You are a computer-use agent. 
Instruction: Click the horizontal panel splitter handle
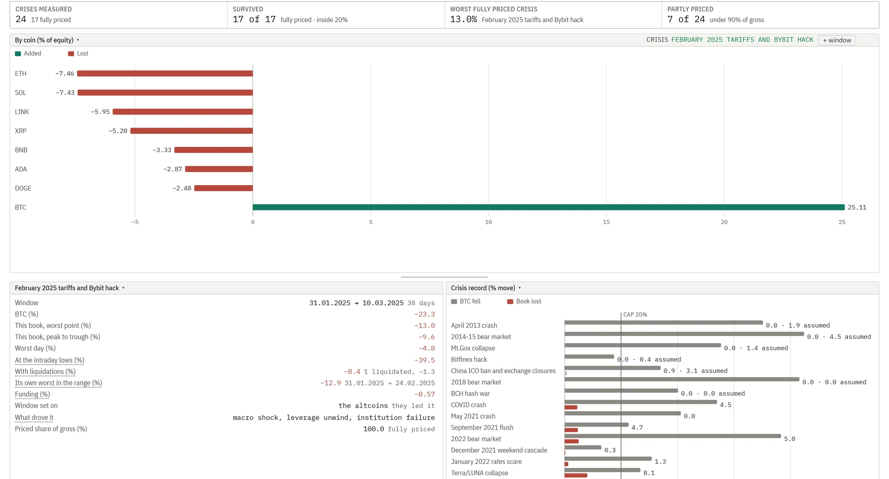click(x=444, y=277)
